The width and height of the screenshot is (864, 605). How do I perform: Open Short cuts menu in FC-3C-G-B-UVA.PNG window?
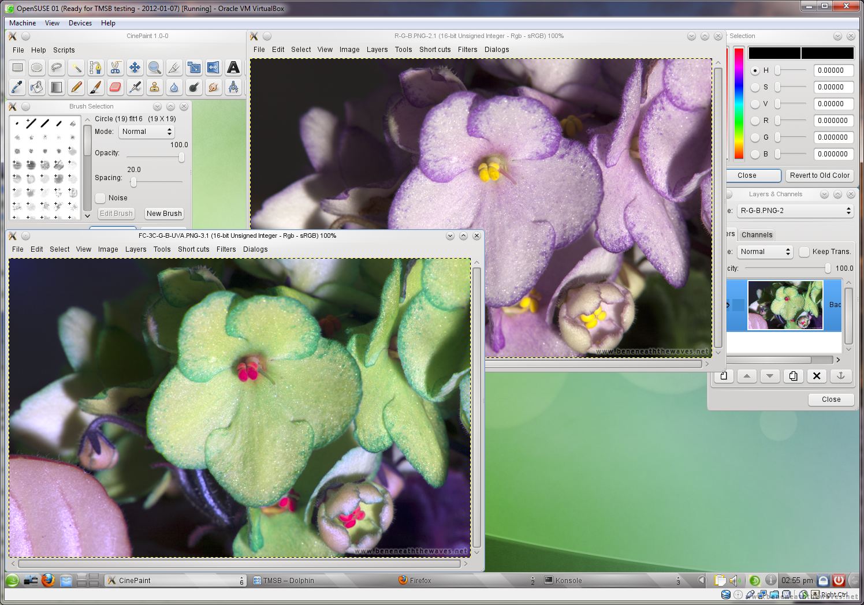tap(193, 249)
